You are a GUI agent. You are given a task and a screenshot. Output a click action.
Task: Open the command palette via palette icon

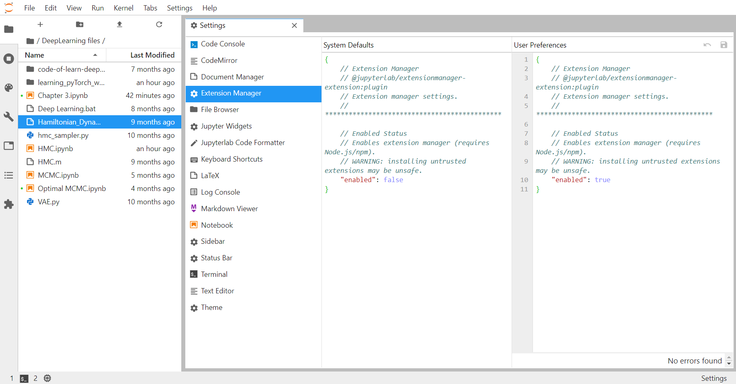tap(8, 87)
